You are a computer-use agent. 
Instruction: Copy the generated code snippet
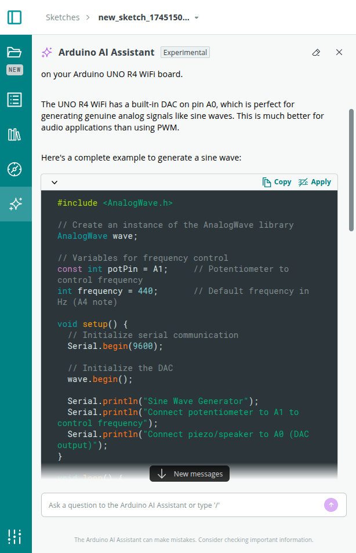[277, 182]
